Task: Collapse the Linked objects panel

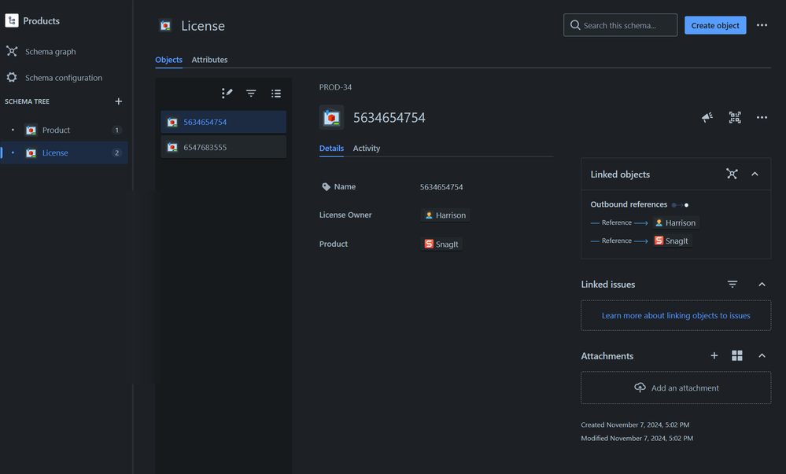Action: coord(755,174)
